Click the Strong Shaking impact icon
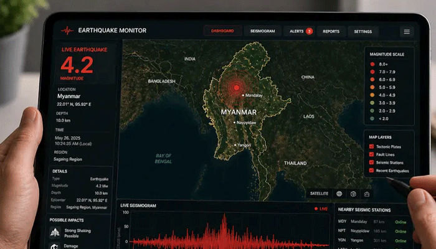This screenshot has height=249, width=436. (x=55, y=232)
